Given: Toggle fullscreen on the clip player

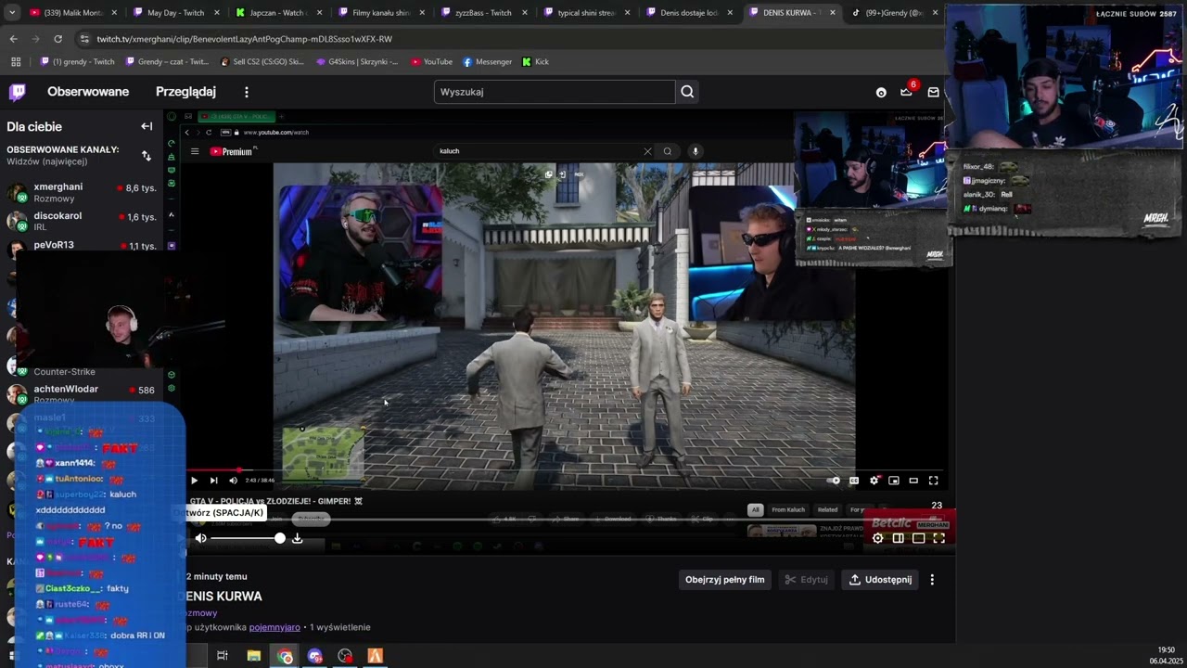Looking at the screenshot, I should pos(939,538).
